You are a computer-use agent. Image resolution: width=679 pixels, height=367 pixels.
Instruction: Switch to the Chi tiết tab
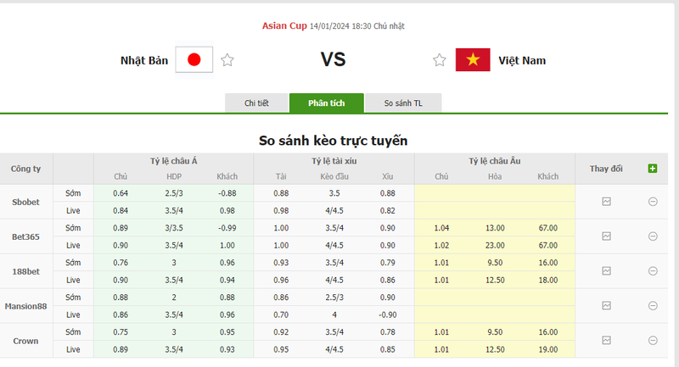(x=256, y=103)
